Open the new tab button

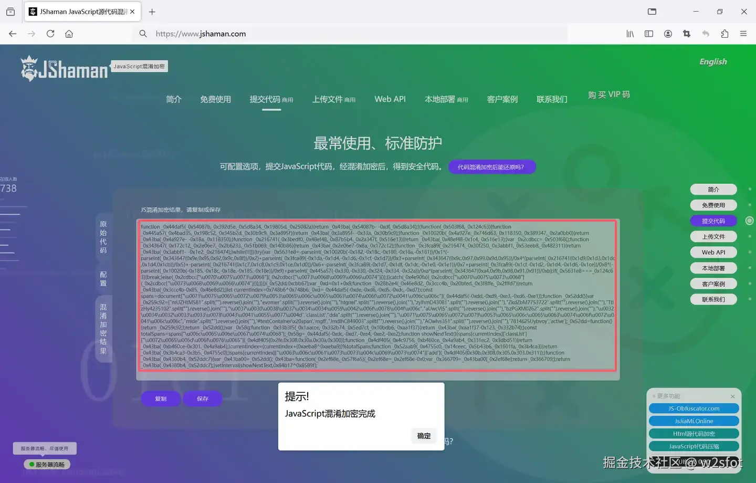pos(152,12)
